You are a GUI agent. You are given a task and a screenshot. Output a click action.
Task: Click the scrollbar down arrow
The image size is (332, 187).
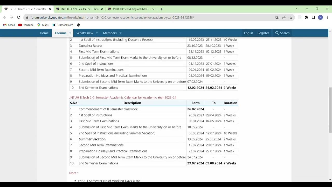330,179
